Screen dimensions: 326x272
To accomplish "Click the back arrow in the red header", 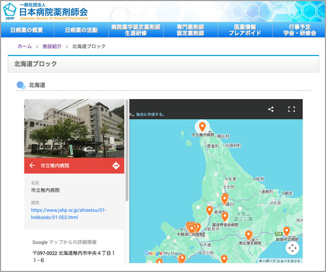I will (32, 165).
